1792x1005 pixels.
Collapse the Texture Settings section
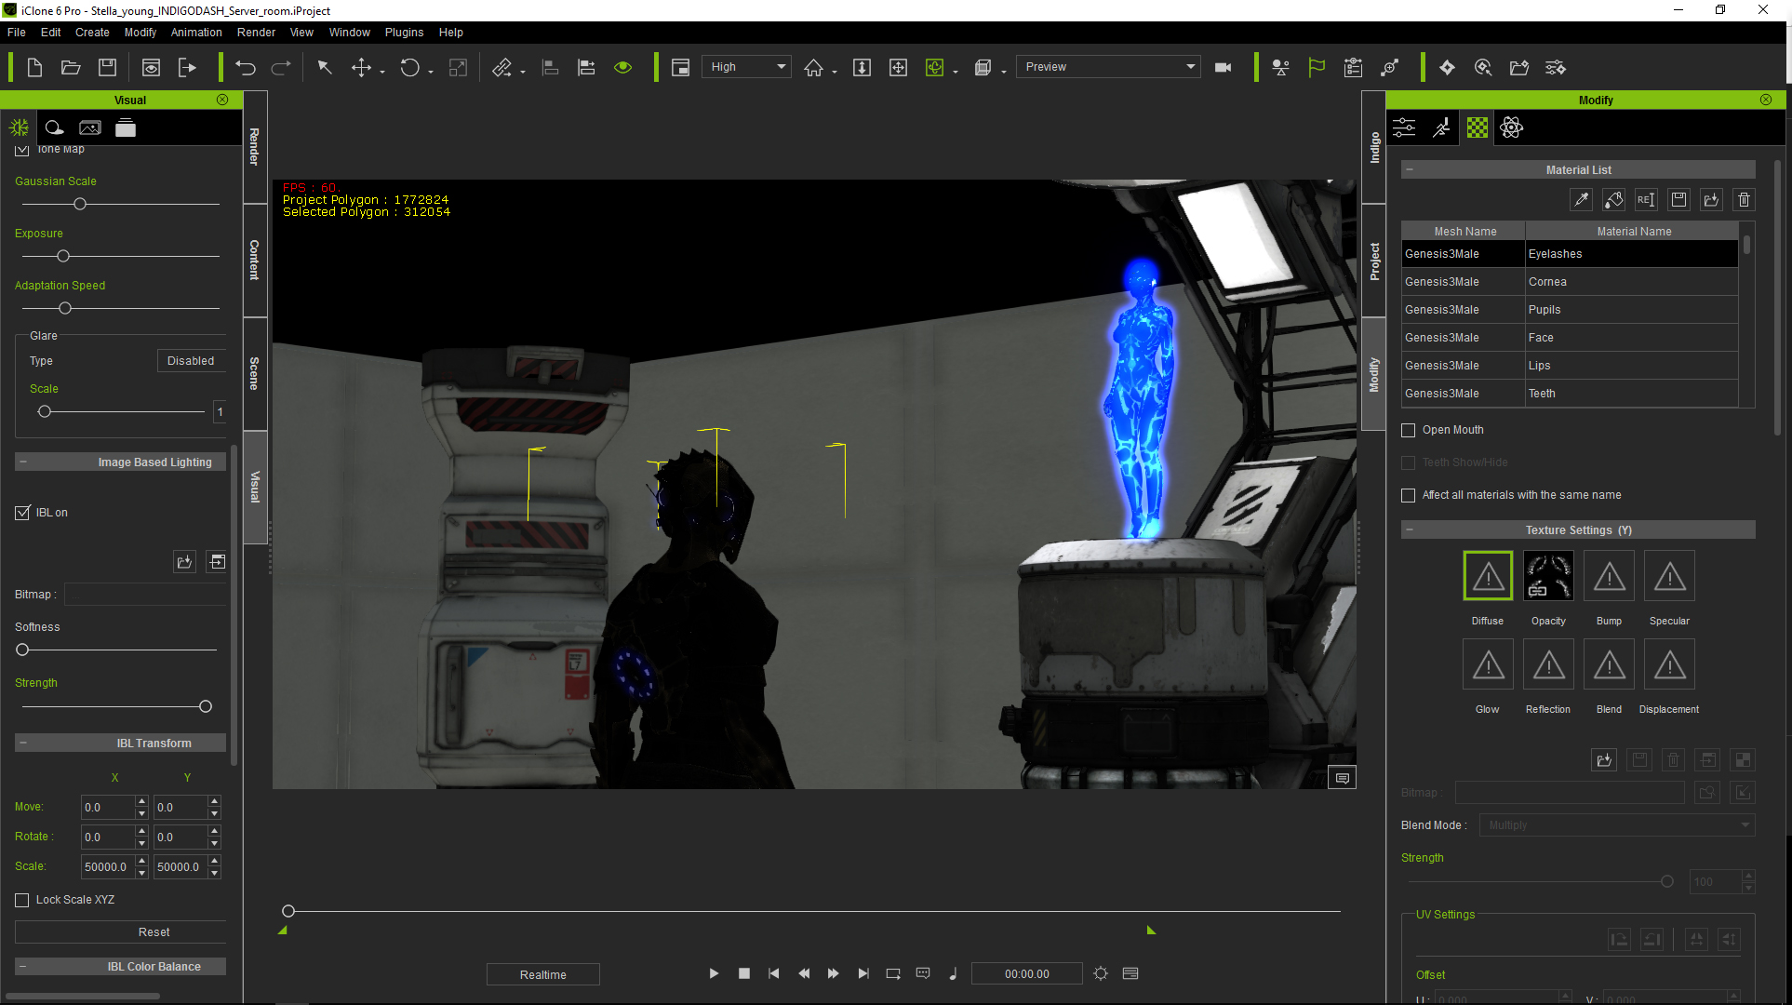(x=1410, y=529)
